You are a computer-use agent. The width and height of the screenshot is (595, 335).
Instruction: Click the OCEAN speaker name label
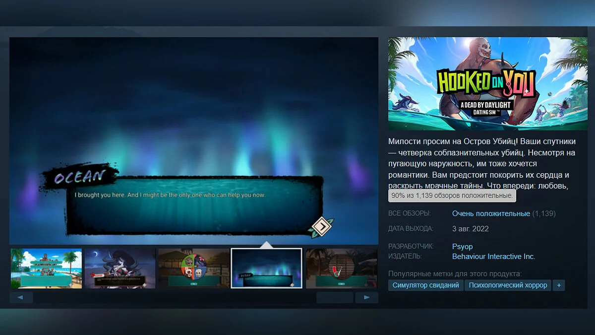[80, 176]
